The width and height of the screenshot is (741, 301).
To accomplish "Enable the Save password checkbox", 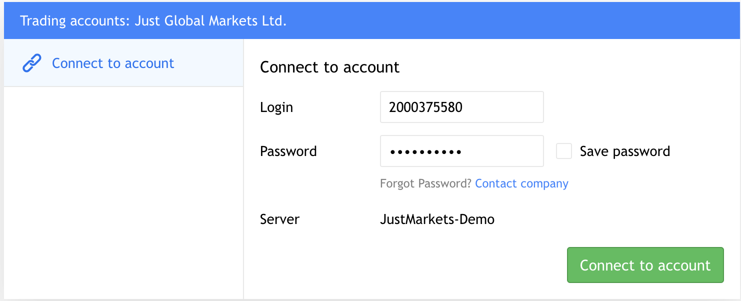I will 564,151.
